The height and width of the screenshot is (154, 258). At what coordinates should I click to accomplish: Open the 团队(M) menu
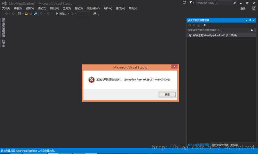55,8
